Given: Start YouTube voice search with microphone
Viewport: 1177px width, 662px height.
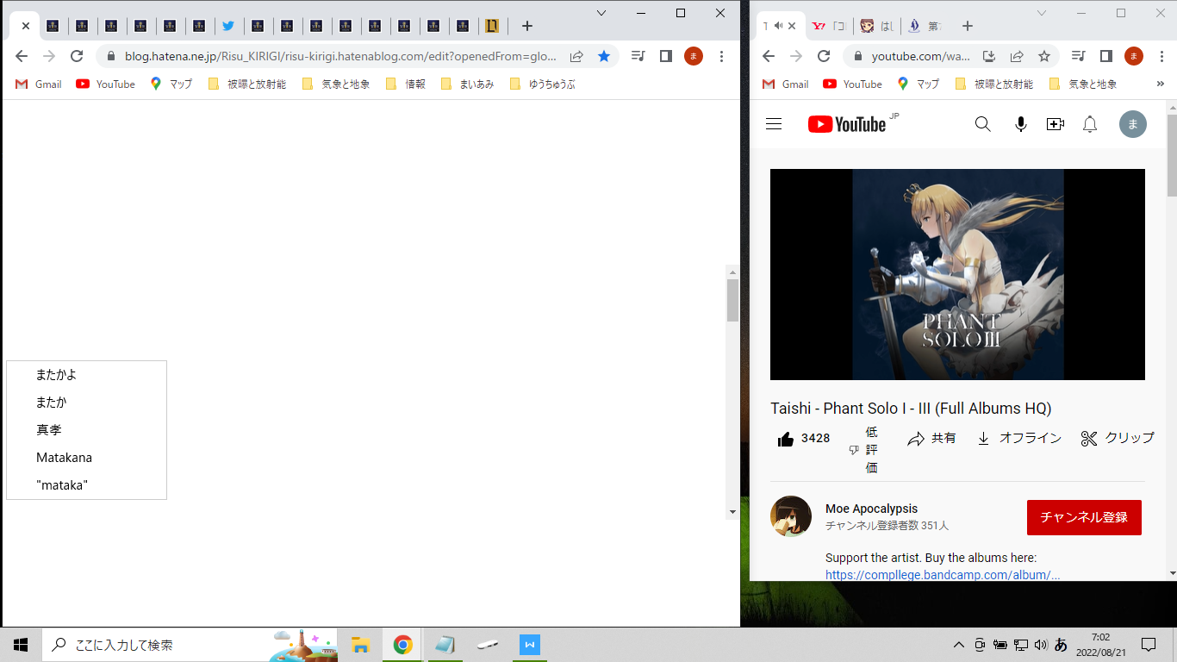Looking at the screenshot, I should [x=1021, y=124].
